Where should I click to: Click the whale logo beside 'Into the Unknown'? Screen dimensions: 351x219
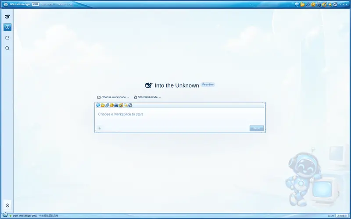coord(149,85)
